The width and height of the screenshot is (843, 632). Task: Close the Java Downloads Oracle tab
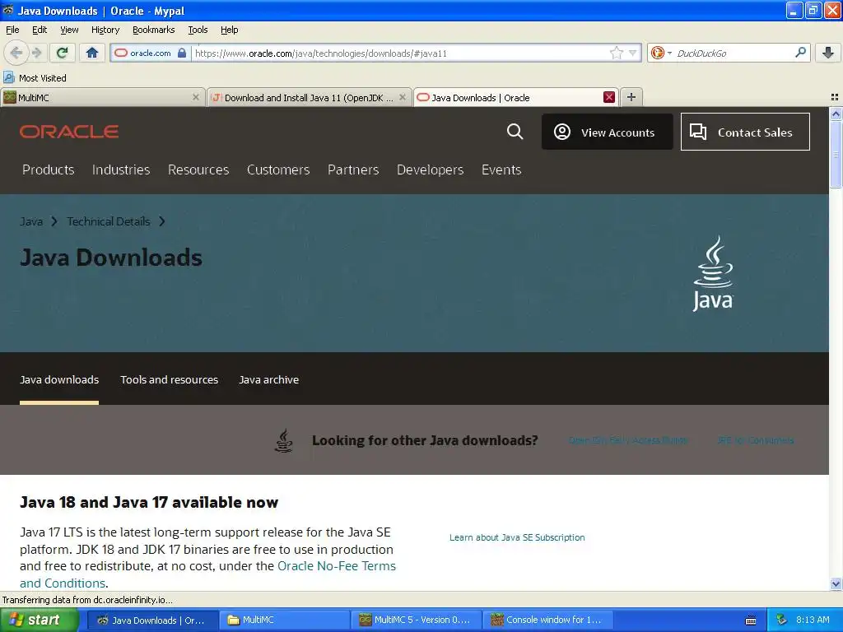pyautogui.click(x=608, y=97)
